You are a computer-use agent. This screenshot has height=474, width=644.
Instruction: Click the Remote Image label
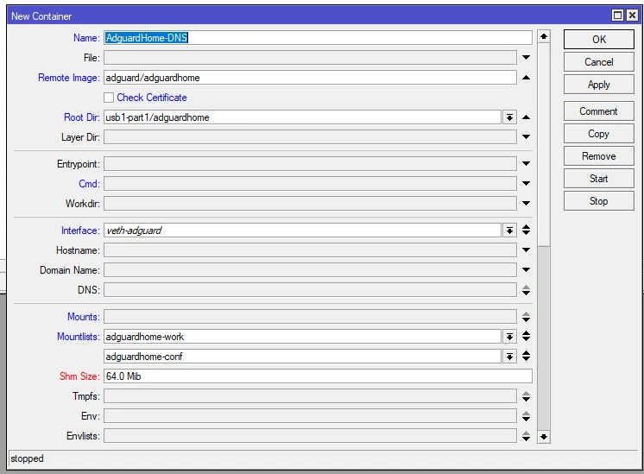(x=68, y=78)
